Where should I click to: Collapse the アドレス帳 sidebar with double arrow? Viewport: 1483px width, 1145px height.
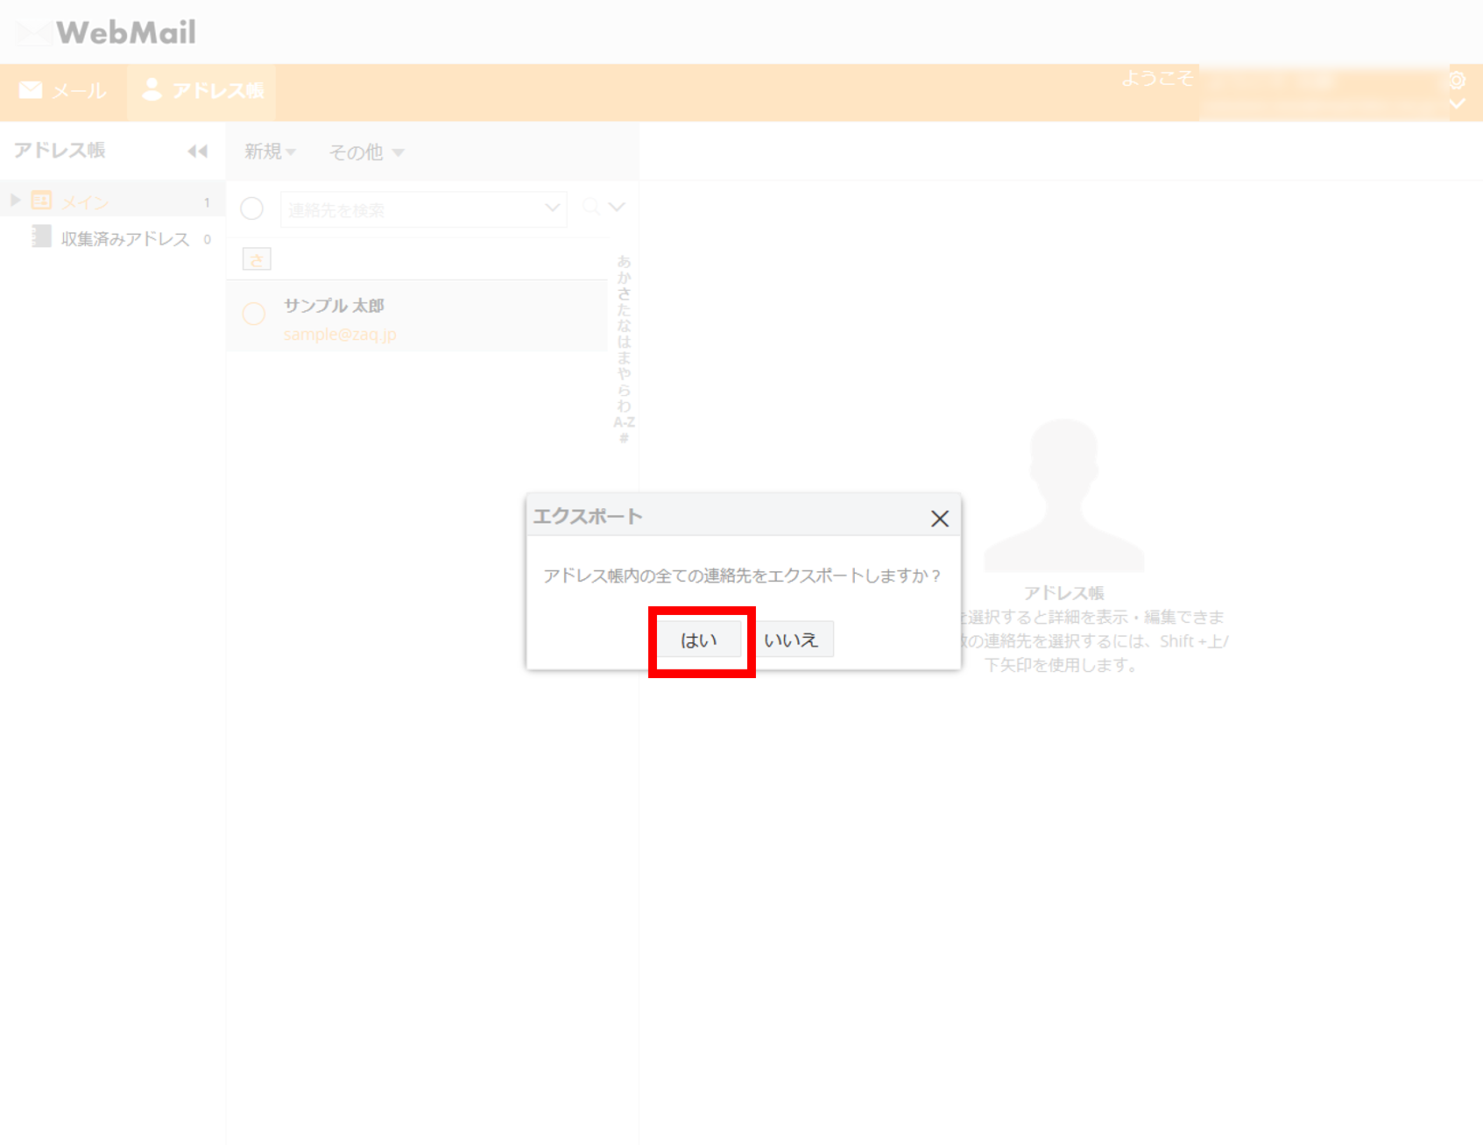point(198,152)
